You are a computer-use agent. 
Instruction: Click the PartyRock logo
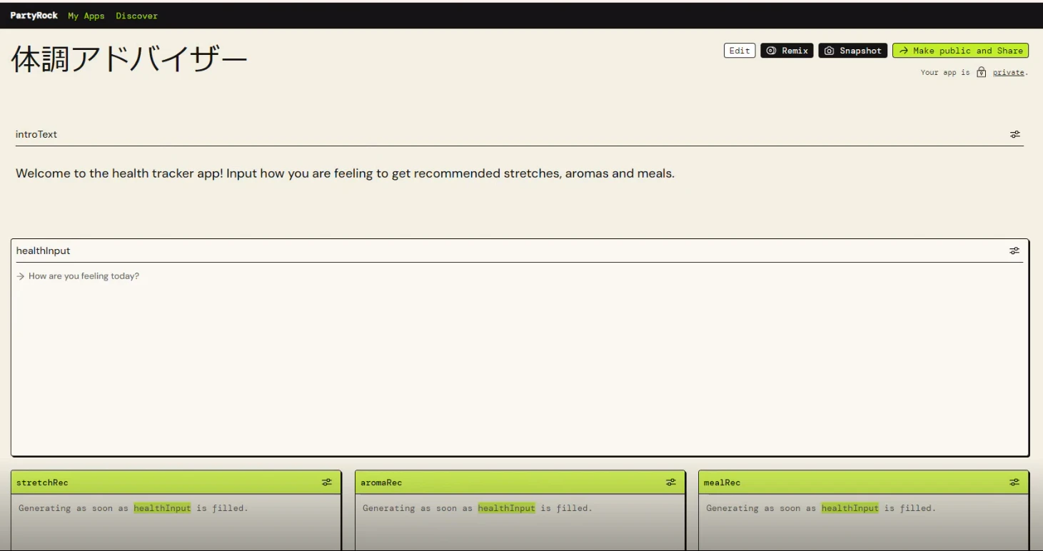tap(34, 16)
